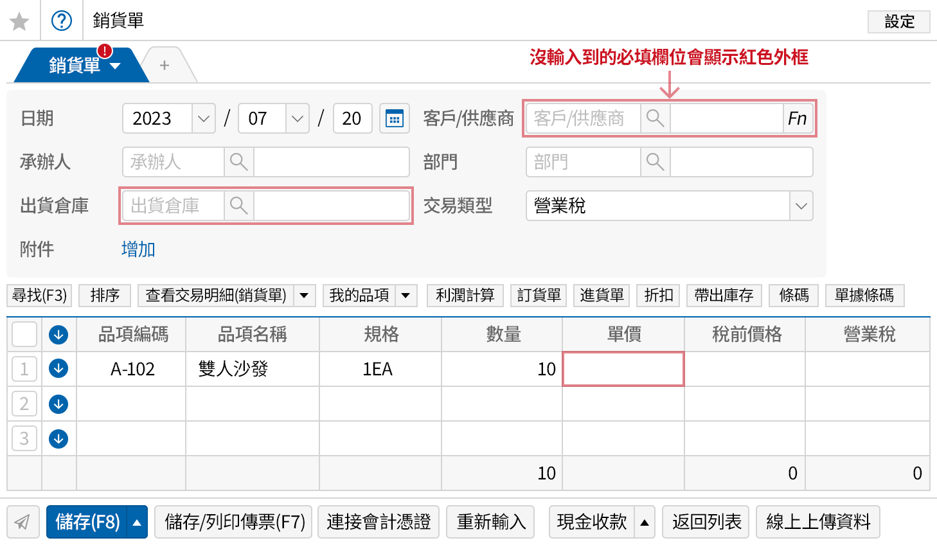The width and height of the screenshot is (937, 545).
Task: Click the star favorite icon
Action: click(19, 21)
